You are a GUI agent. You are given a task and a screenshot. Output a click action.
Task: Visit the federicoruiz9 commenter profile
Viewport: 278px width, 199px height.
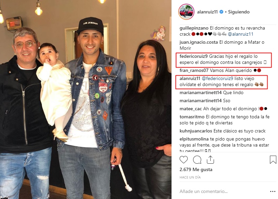click(x=193, y=56)
